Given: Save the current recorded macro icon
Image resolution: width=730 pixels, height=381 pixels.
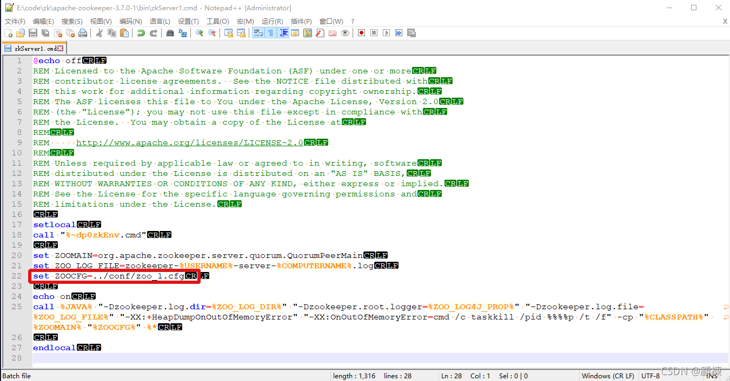Looking at the screenshot, I should click(x=412, y=33).
